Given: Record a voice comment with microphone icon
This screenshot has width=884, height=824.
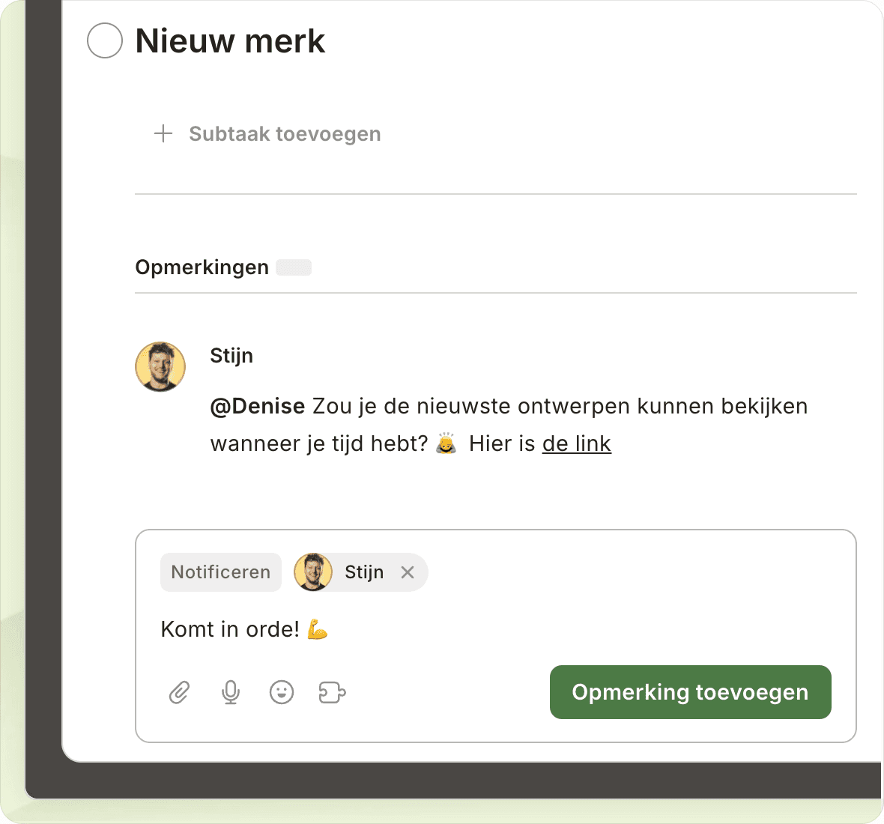Looking at the screenshot, I should tap(231, 692).
